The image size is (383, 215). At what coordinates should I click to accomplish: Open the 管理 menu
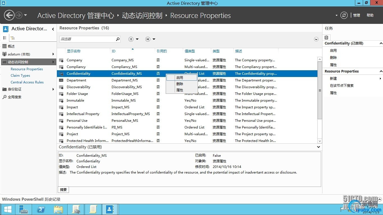tap(357, 15)
